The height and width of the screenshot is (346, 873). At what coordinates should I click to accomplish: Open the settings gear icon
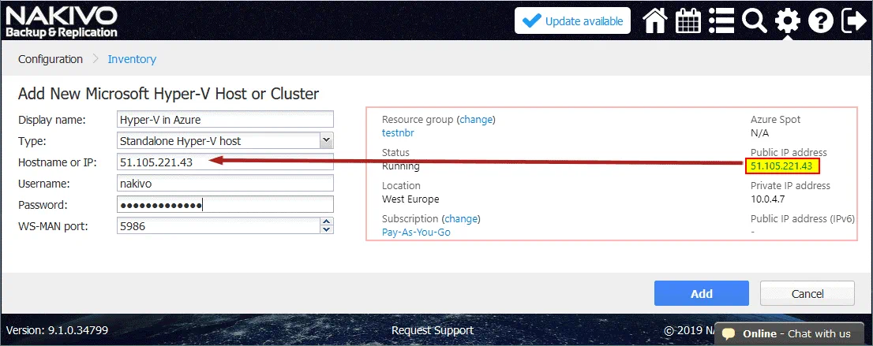point(787,21)
